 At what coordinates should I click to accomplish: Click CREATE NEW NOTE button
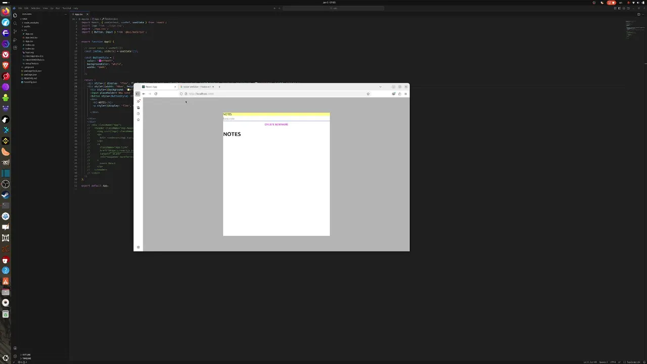pos(276,124)
